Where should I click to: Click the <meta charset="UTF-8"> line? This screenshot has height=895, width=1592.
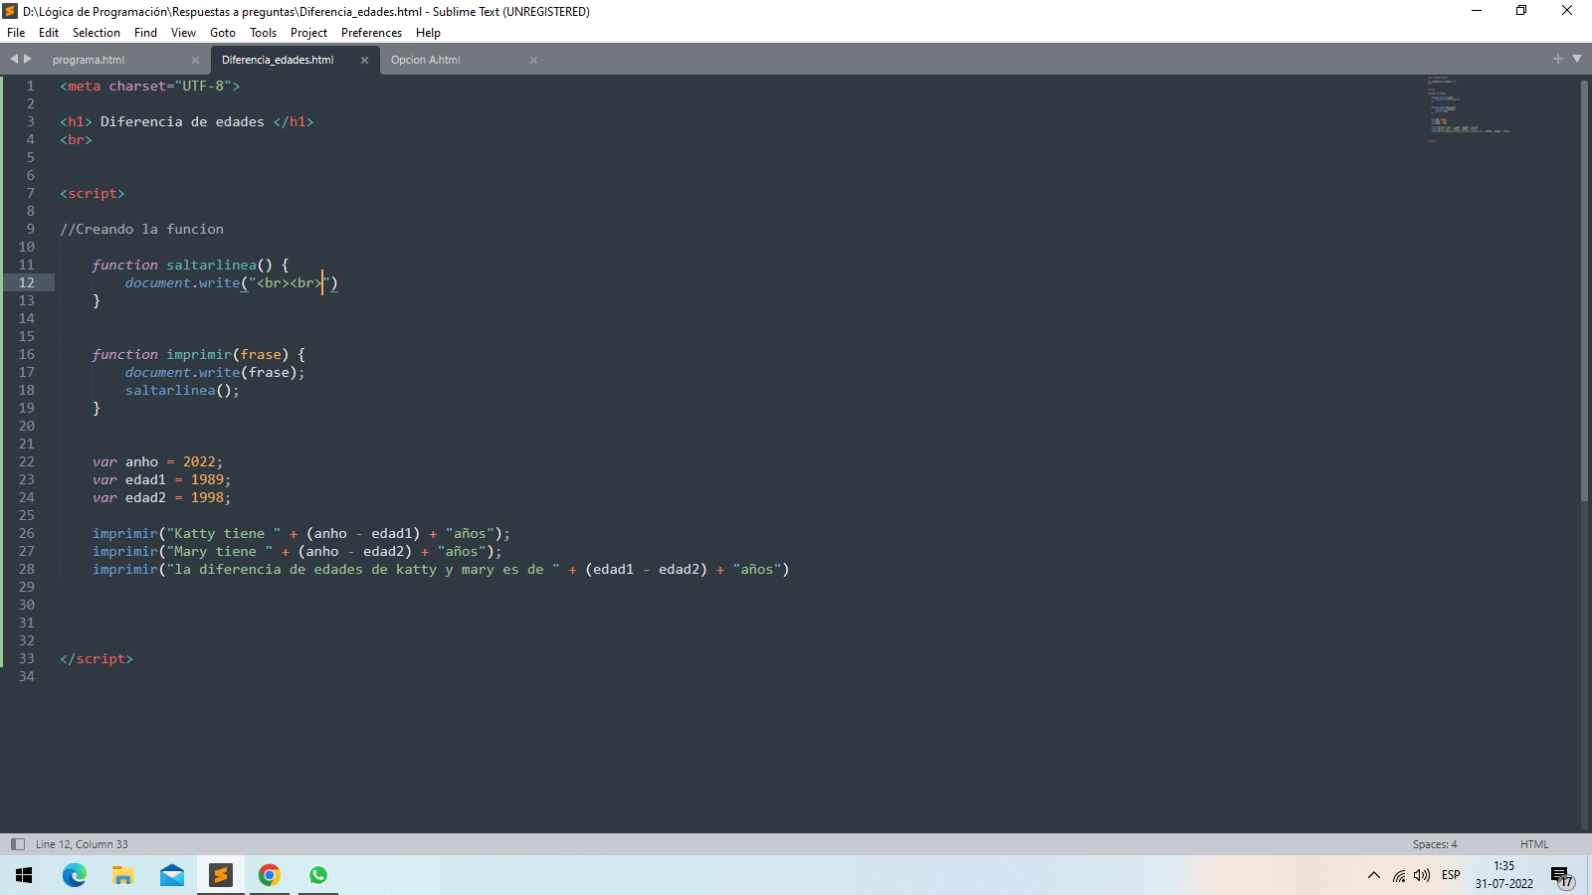coord(150,87)
